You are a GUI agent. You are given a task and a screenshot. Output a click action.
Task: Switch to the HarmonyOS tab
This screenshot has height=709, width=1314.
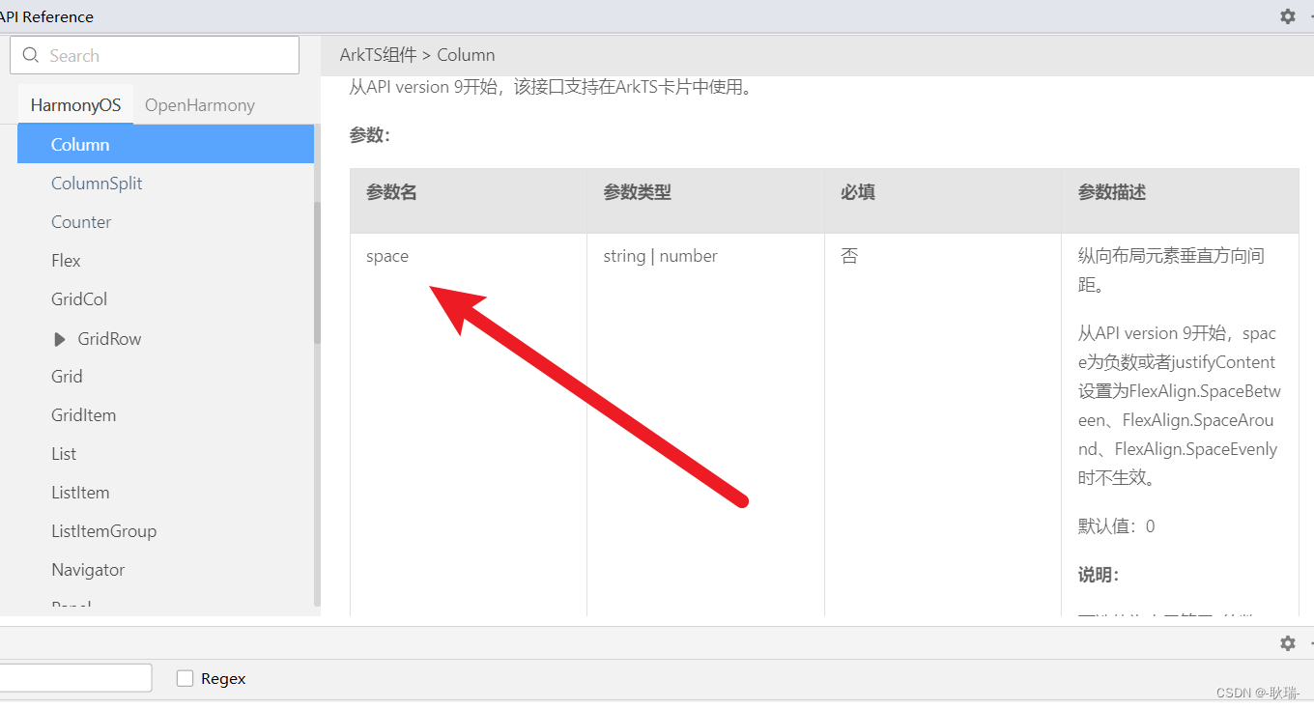click(x=75, y=105)
